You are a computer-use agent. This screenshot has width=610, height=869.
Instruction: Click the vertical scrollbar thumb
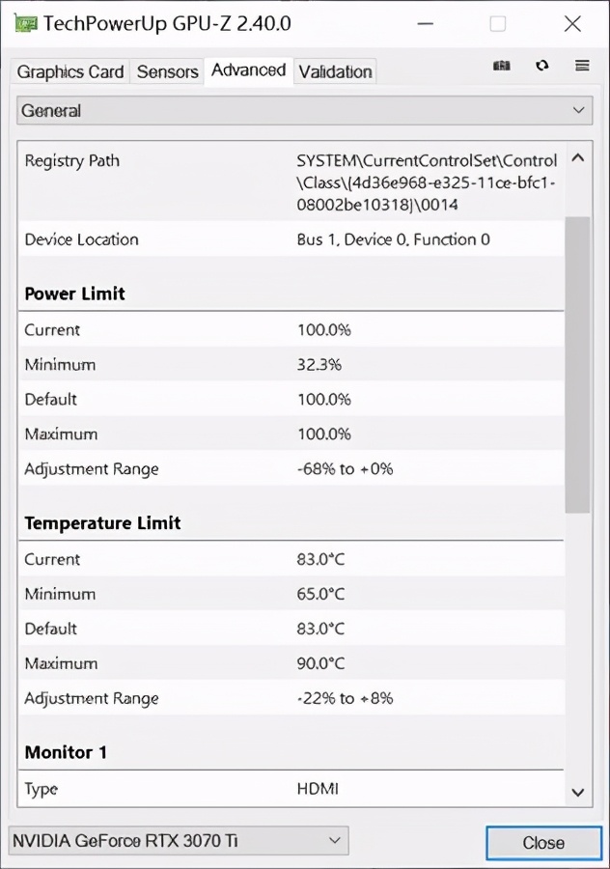(577, 365)
